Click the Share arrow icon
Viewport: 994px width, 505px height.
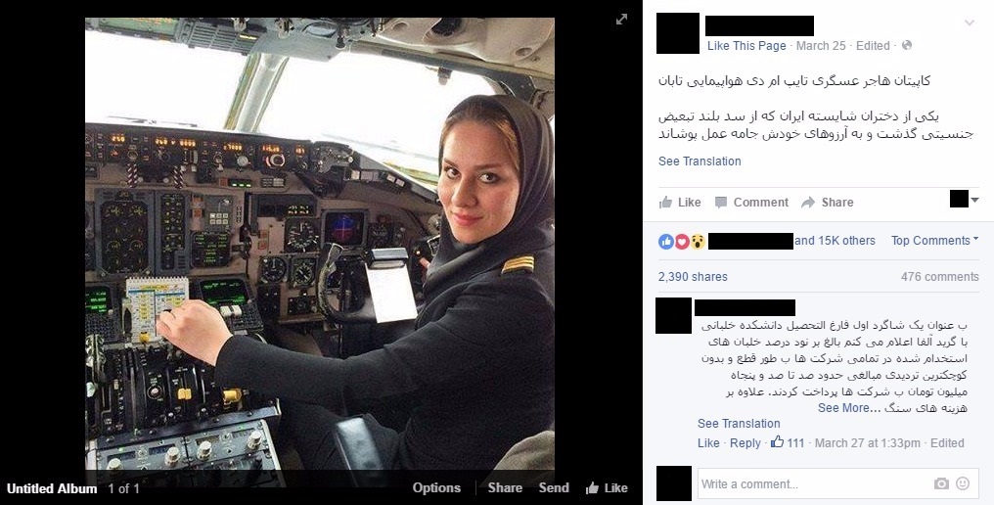tap(808, 203)
